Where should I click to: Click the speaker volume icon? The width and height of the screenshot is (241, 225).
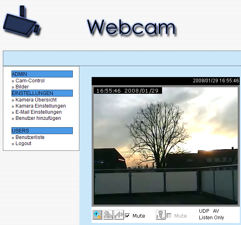[119, 215]
